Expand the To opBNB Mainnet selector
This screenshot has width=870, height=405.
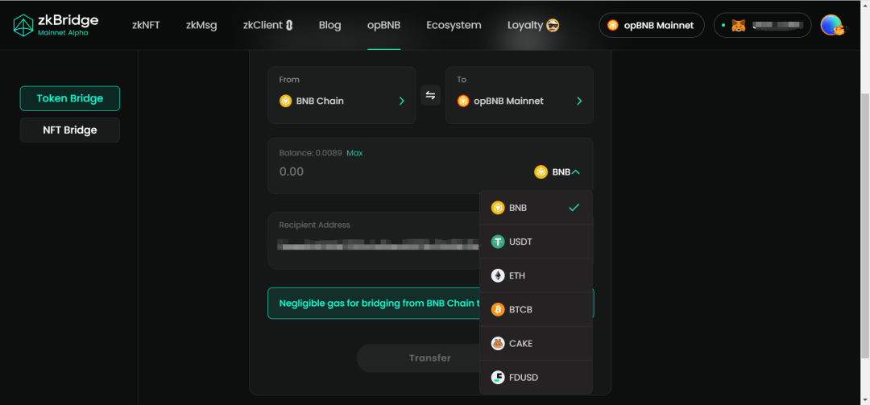[x=520, y=96]
